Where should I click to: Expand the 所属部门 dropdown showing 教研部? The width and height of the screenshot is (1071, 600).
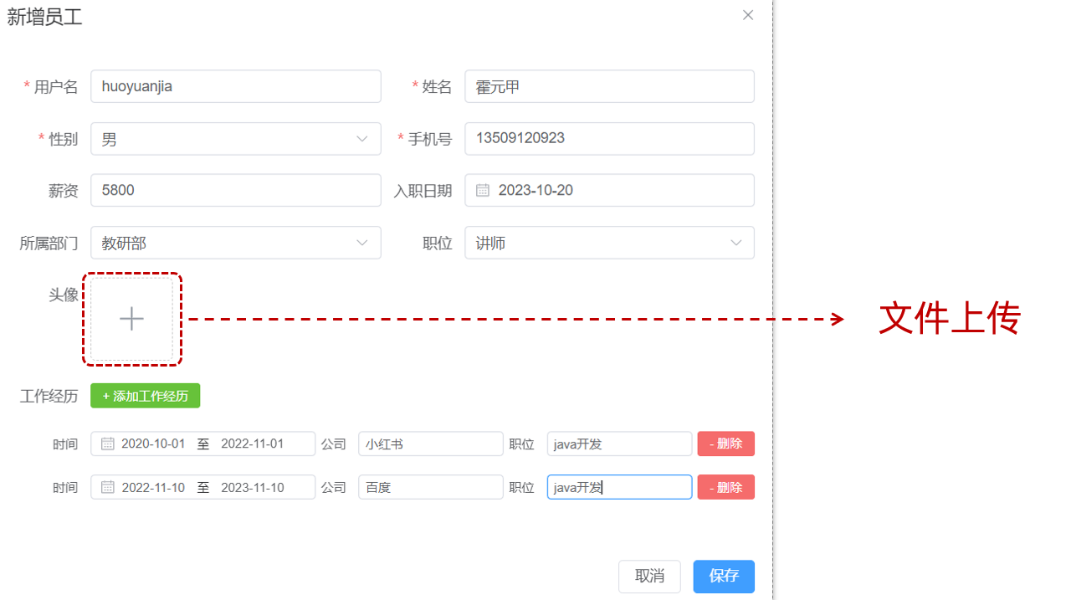point(362,243)
